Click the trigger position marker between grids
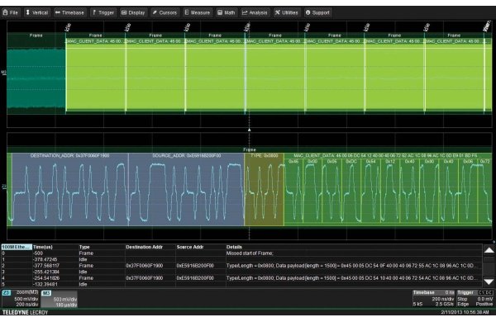 pos(250,130)
